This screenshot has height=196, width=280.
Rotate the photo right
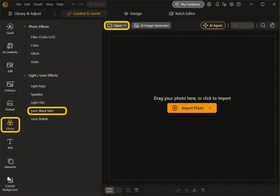pyautogui.click(x=186, y=190)
